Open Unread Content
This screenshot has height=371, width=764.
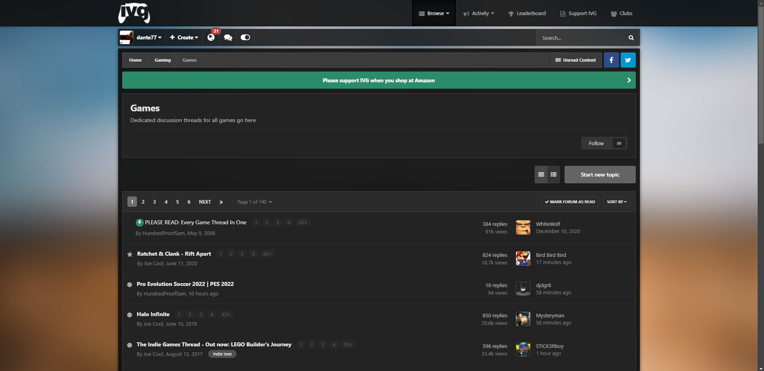576,60
